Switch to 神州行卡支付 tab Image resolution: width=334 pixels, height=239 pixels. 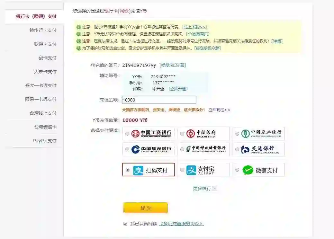pyautogui.click(x=43, y=30)
